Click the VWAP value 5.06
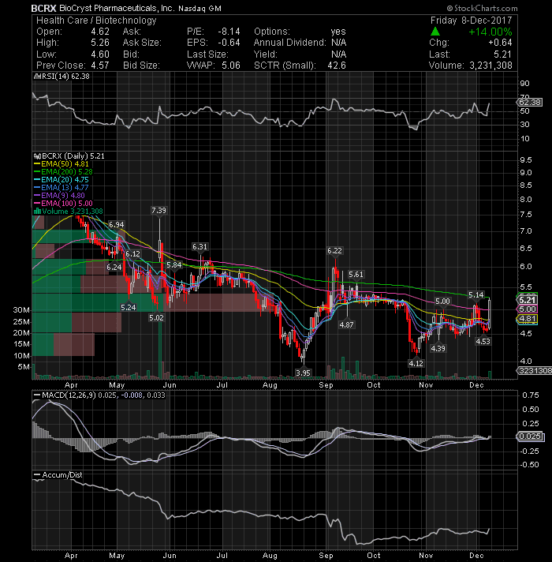The width and height of the screenshot is (552, 562). coord(231,66)
